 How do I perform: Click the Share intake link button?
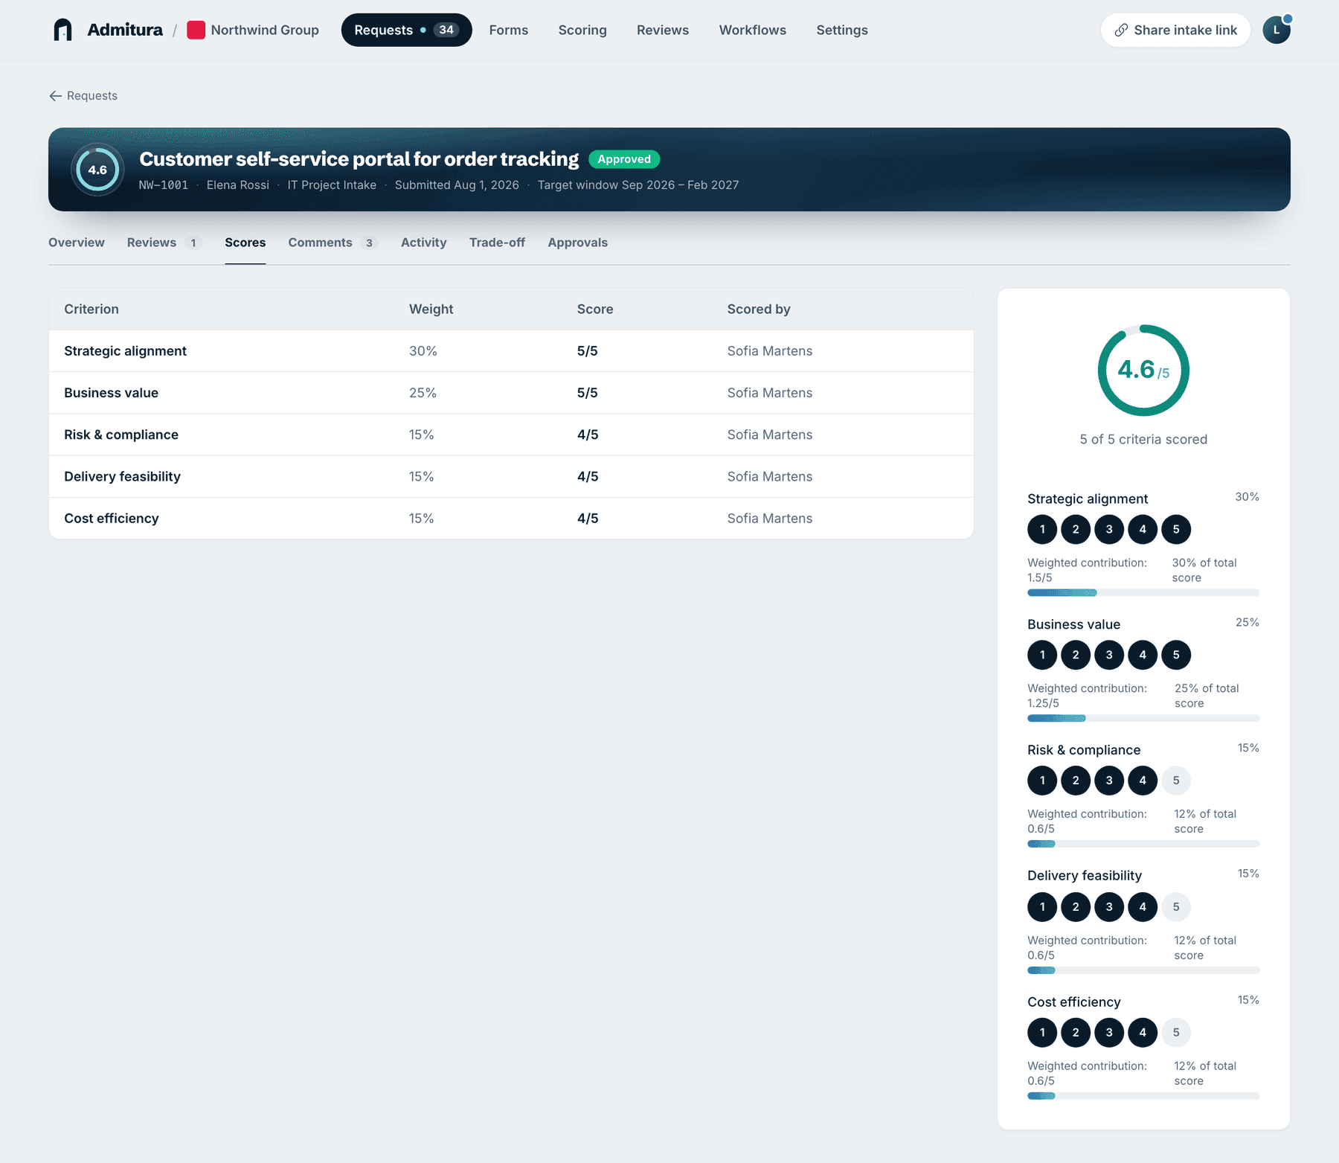(x=1175, y=30)
